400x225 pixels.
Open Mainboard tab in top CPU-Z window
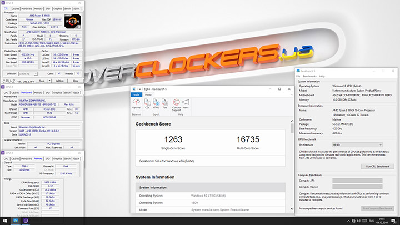[x=27, y=9]
